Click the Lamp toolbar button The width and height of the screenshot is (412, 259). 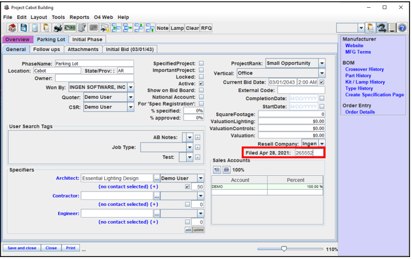(177, 28)
